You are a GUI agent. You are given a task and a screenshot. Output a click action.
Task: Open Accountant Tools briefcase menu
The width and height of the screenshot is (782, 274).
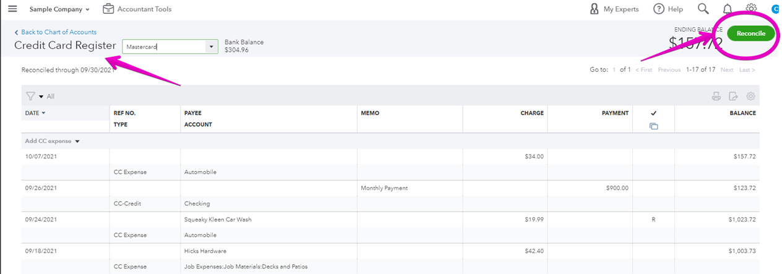[137, 9]
